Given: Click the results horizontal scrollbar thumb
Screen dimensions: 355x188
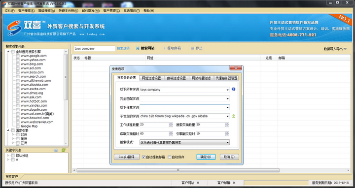Looking at the screenshot, I should [178, 170].
